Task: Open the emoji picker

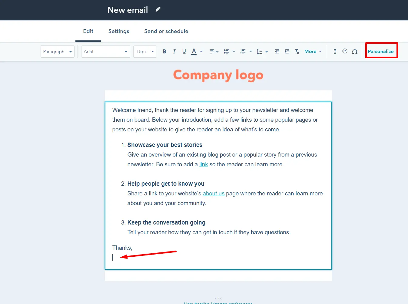Action: (345, 51)
